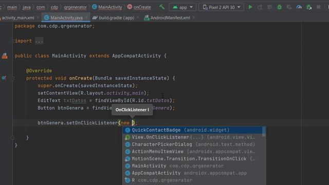Screen dimensions: 329x185
Task: Choose AppCompatActivity completion suggestion
Action: 192,173
